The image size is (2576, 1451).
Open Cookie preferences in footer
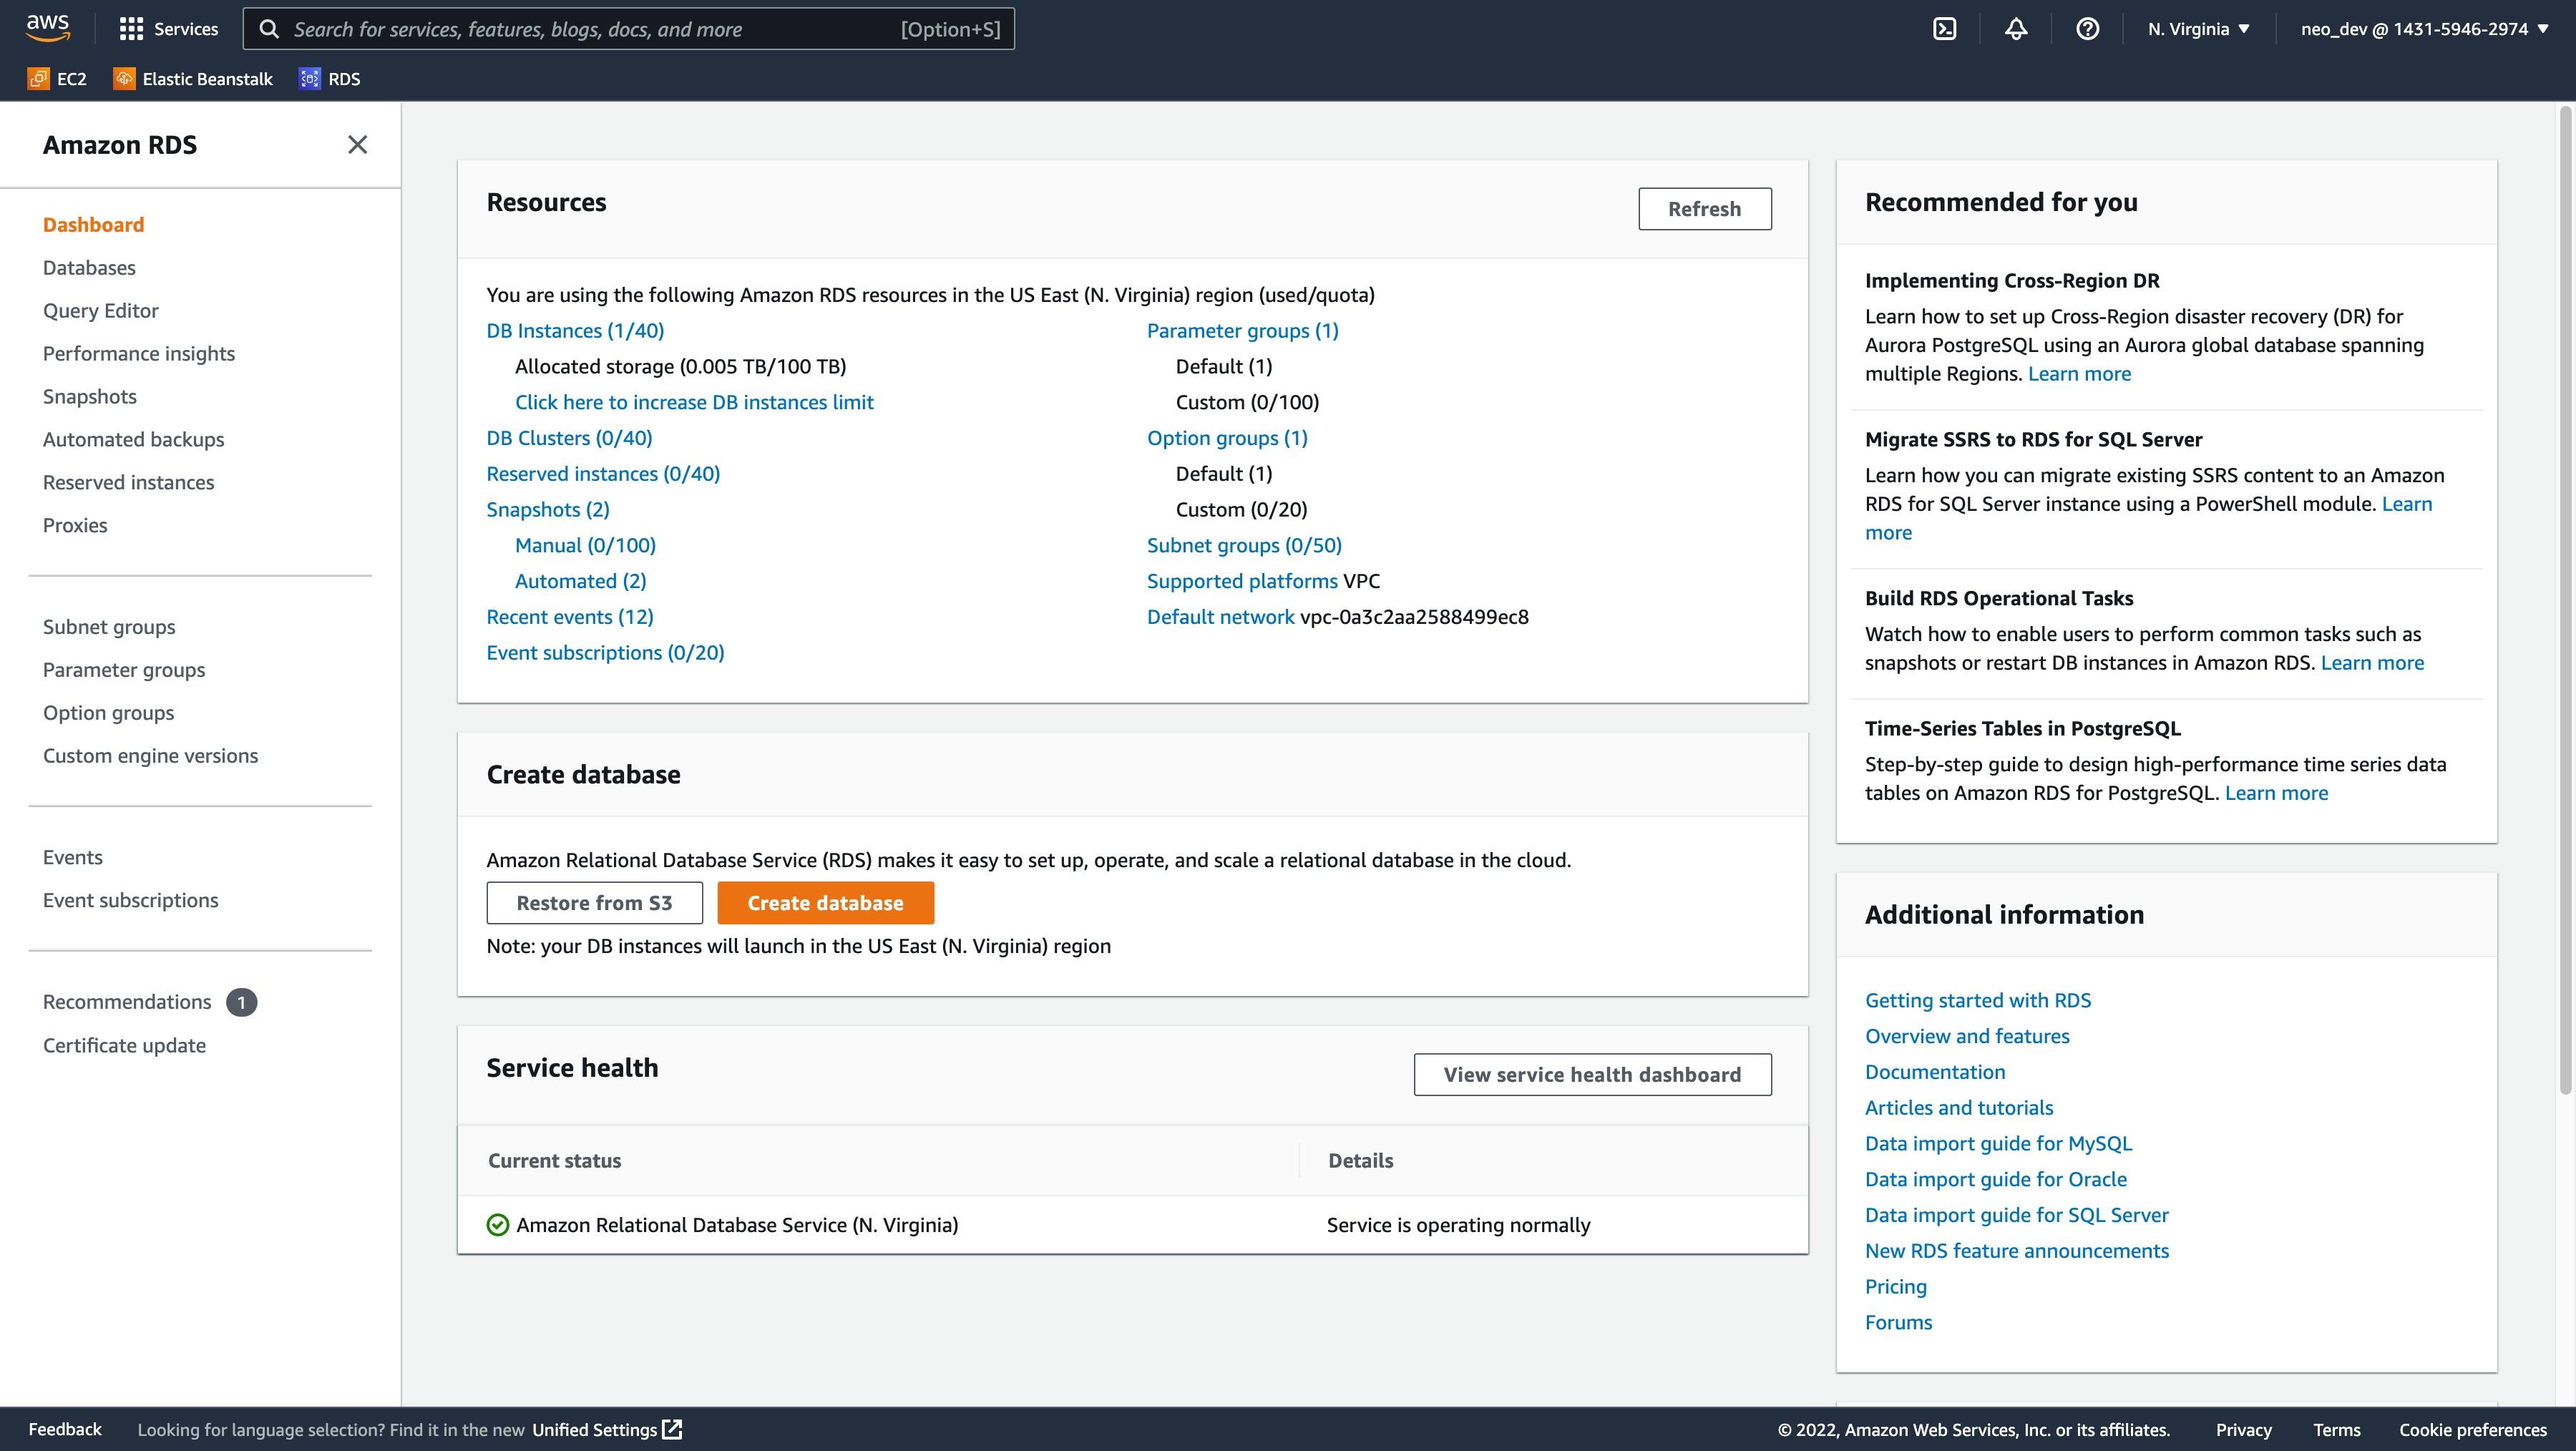point(2473,1429)
